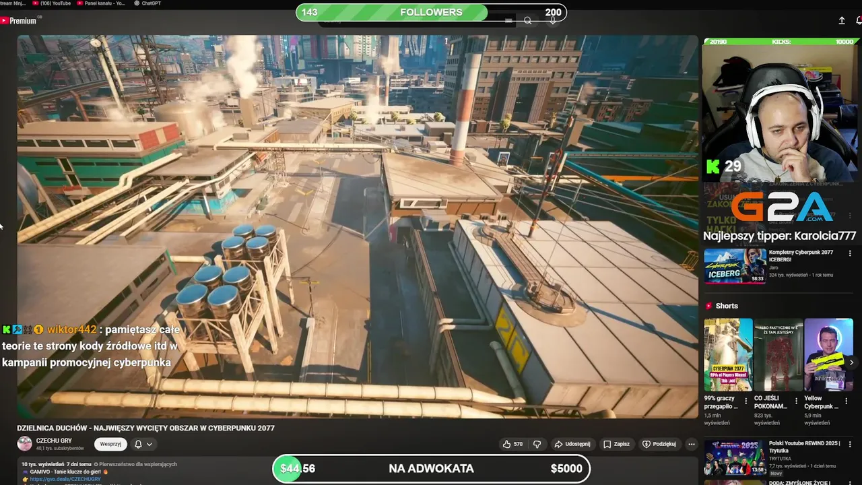Open menu dots for Cyberpunk Iceberg video
862x485 pixels.
tap(850, 253)
